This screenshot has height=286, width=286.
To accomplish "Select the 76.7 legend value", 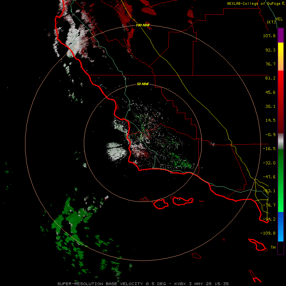I will [270, 64].
